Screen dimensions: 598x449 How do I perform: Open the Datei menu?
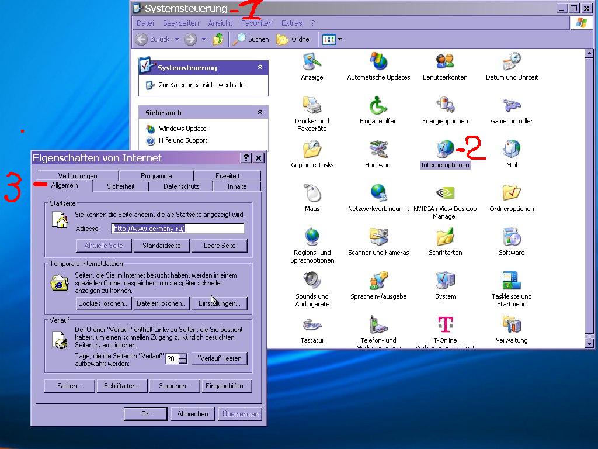145,23
